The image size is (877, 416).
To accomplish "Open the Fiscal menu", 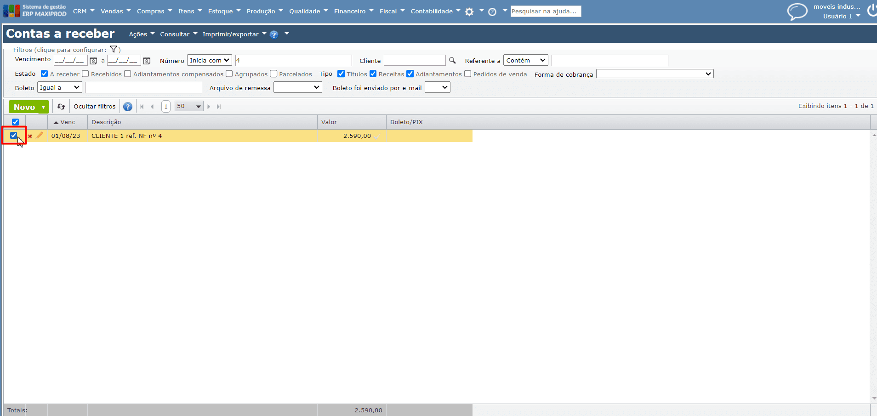I will click(392, 11).
